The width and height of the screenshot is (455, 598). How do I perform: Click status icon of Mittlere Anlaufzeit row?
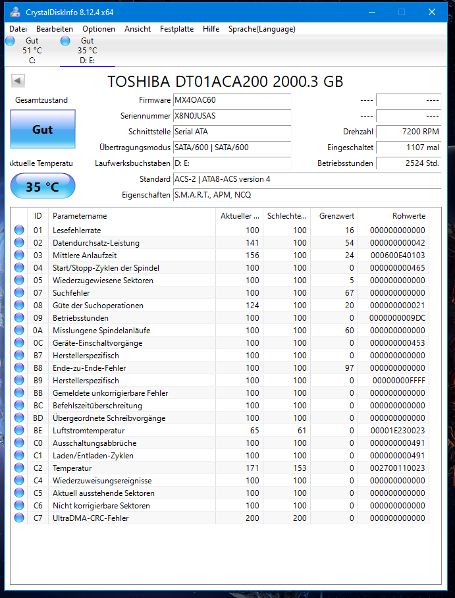point(19,255)
